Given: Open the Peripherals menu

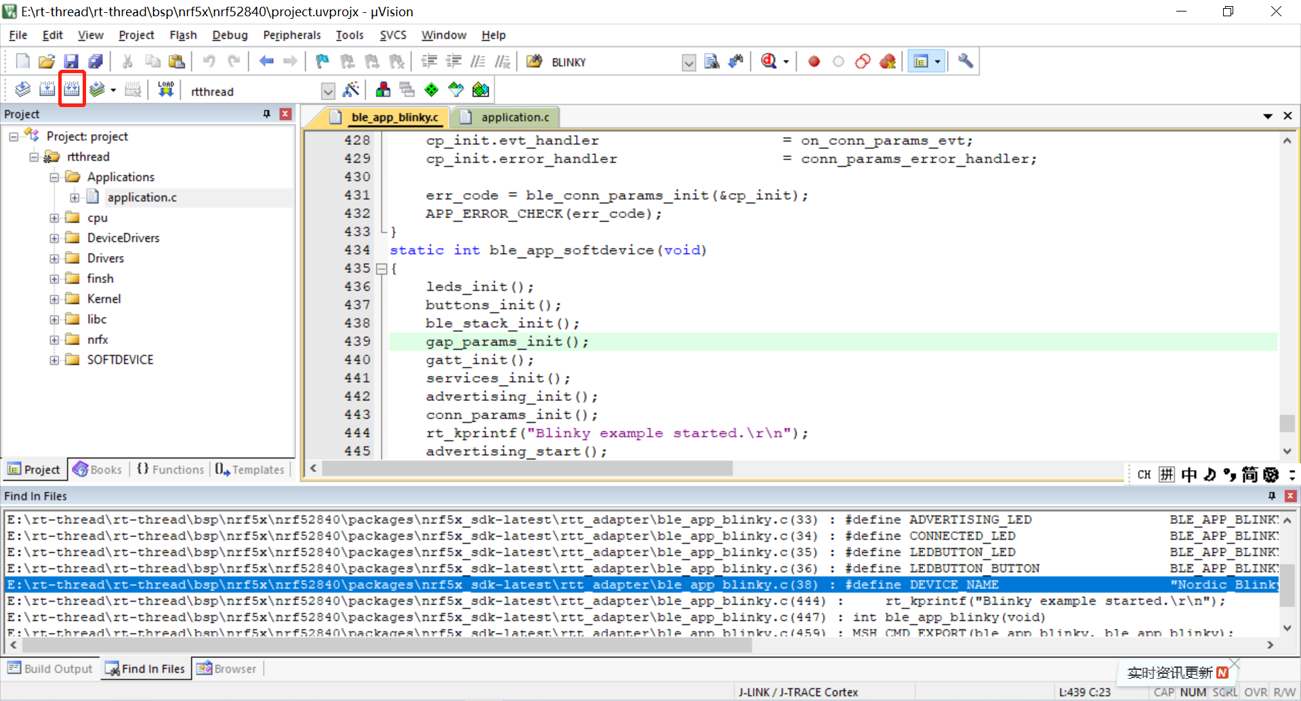Looking at the screenshot, I should [291, 35].
